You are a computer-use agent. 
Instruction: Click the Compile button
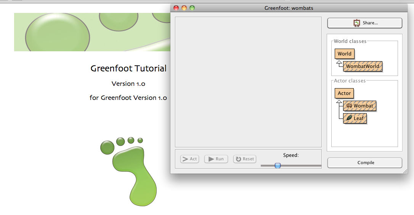(x=364, y=163)
